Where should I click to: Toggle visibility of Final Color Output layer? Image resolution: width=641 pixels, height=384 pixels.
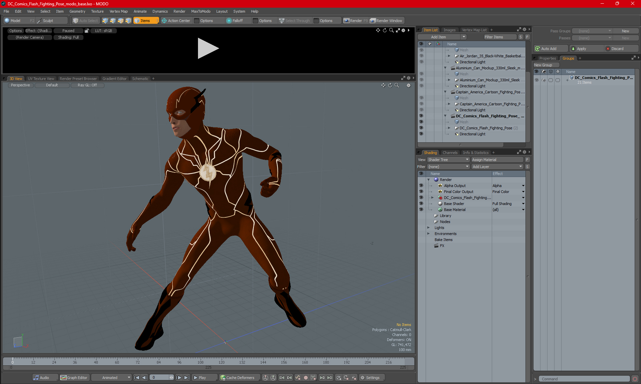(421, 192)
